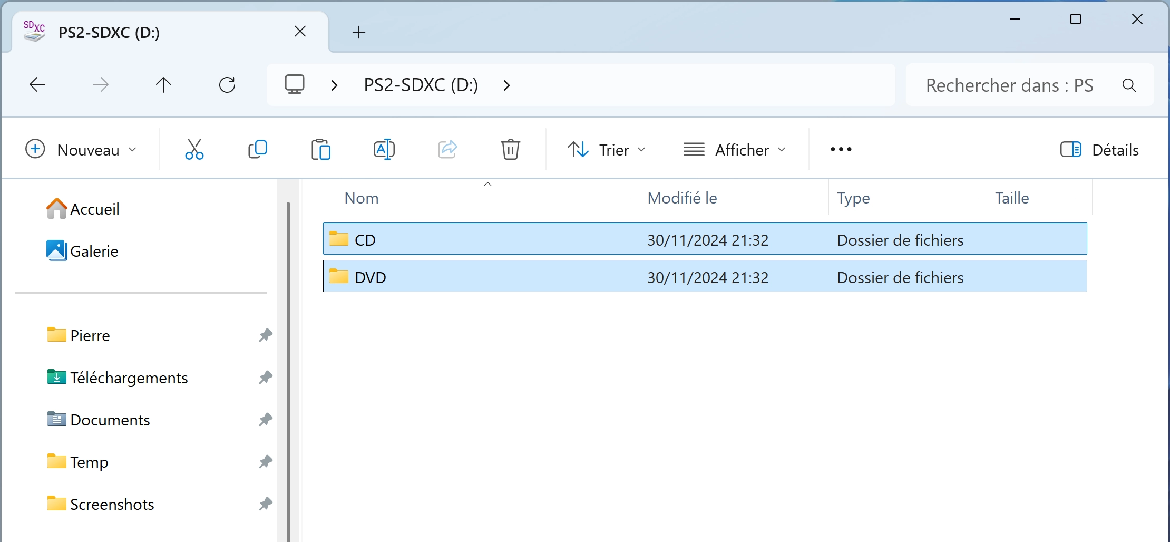
Task: Open the three-dots more options menu
Action: coord(841,150)
